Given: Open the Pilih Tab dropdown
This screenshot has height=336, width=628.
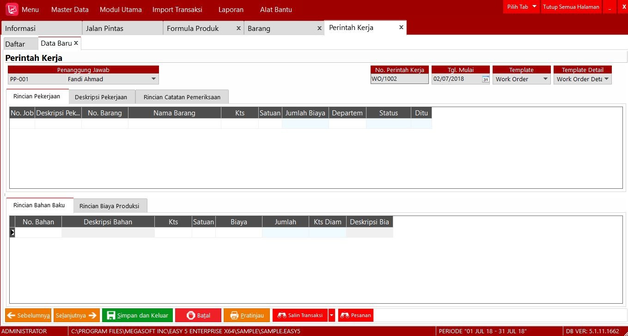Looking at the screenshot, I should [x=534, y=7].
